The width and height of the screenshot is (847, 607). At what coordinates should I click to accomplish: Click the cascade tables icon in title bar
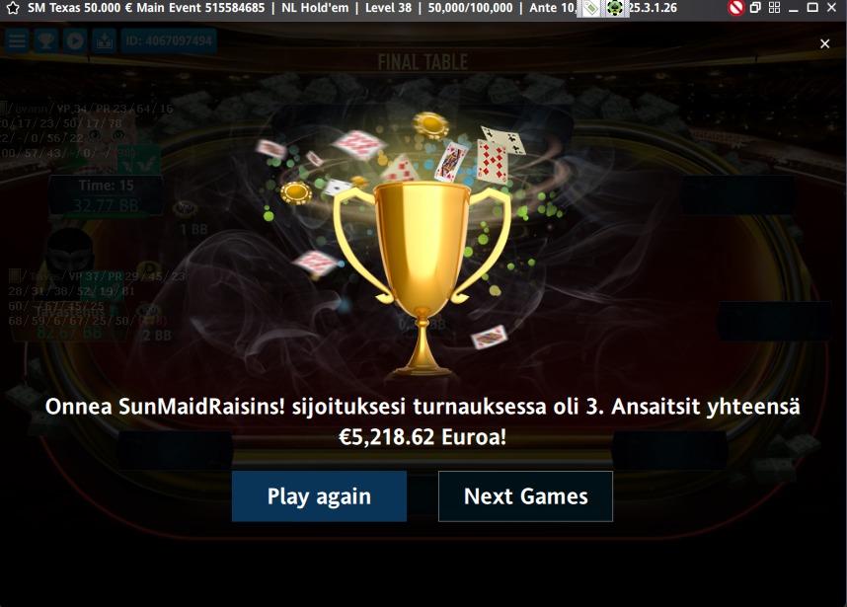[x=755, y=8]
